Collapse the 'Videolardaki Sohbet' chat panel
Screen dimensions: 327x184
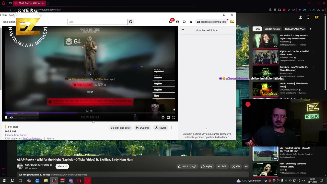[182, 30]
